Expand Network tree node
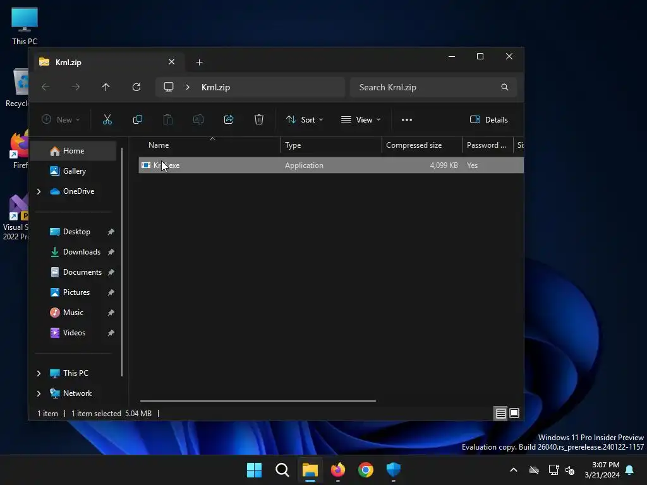647x485 pixels. pos(39,393)
